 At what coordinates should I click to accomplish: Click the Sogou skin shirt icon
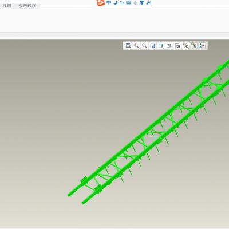click(141, 2)
